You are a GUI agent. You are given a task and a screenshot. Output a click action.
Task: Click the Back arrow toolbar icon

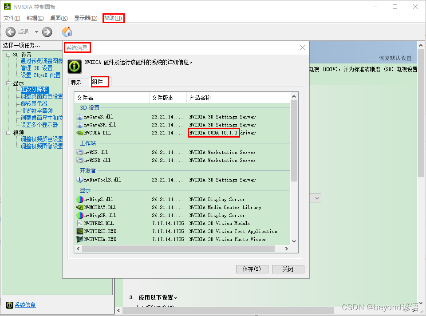pos(11,32)
